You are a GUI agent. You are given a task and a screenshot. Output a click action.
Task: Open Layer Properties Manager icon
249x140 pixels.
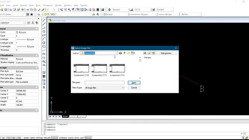(39, 14)
